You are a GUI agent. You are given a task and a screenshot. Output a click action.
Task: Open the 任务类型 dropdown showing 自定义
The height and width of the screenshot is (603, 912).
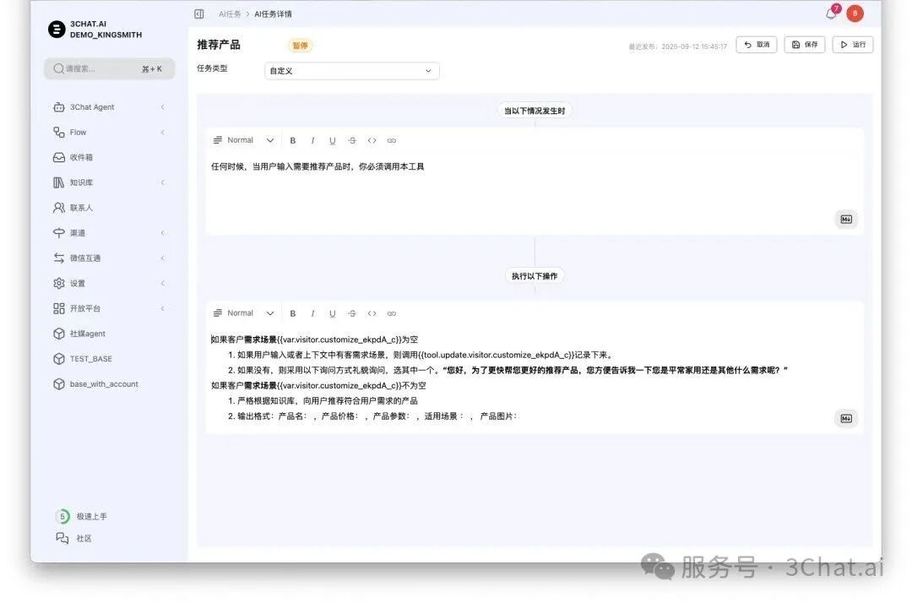352,71
